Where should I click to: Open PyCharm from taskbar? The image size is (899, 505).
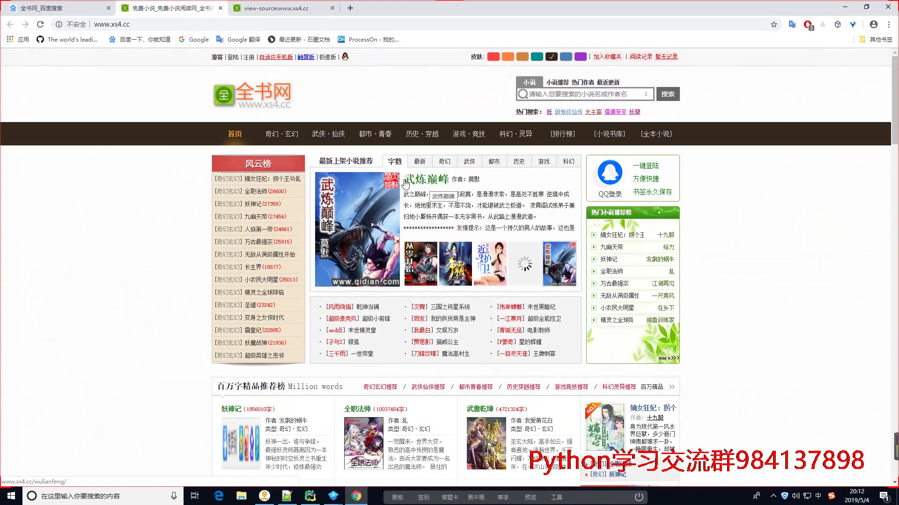310,496
